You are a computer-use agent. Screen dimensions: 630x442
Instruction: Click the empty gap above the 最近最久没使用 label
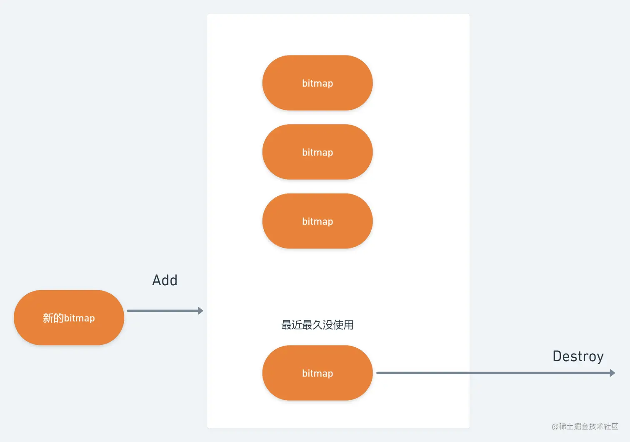317,284
